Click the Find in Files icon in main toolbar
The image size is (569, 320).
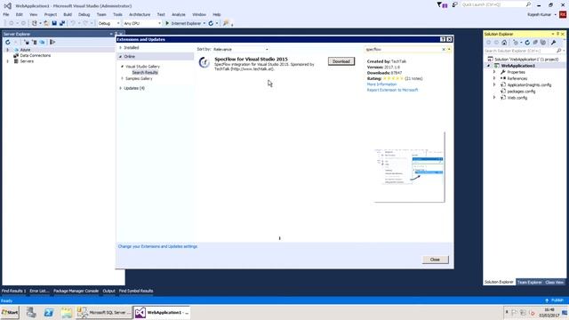pos(226,23)
